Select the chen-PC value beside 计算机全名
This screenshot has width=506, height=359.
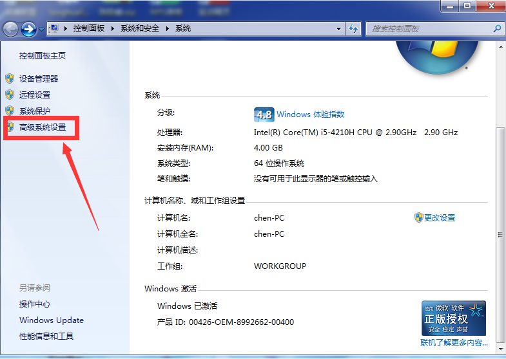pos(269,234)
